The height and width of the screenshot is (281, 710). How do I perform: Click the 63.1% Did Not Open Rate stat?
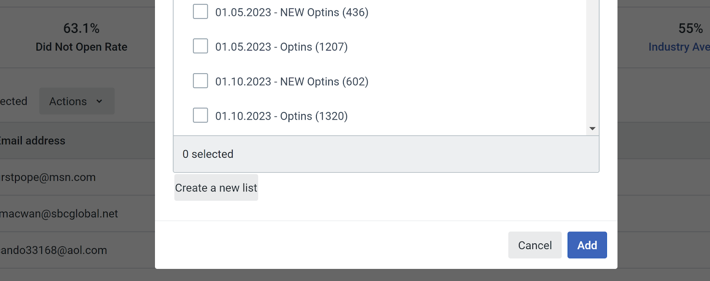[81, 37]
